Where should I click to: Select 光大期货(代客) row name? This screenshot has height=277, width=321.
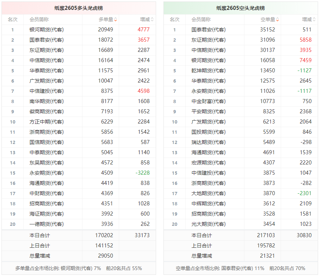209,224
